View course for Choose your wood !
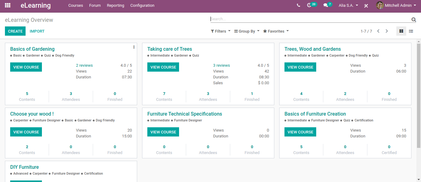The height and width of the screenshot is (182, 421). tap(26, 132)
